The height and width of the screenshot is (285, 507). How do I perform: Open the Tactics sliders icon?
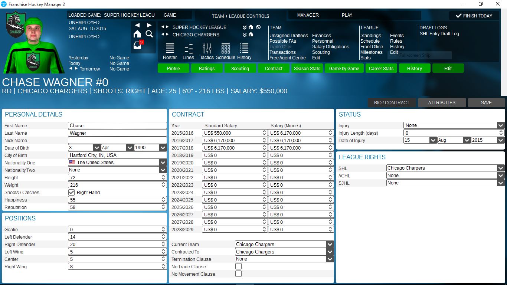point(207,49)
